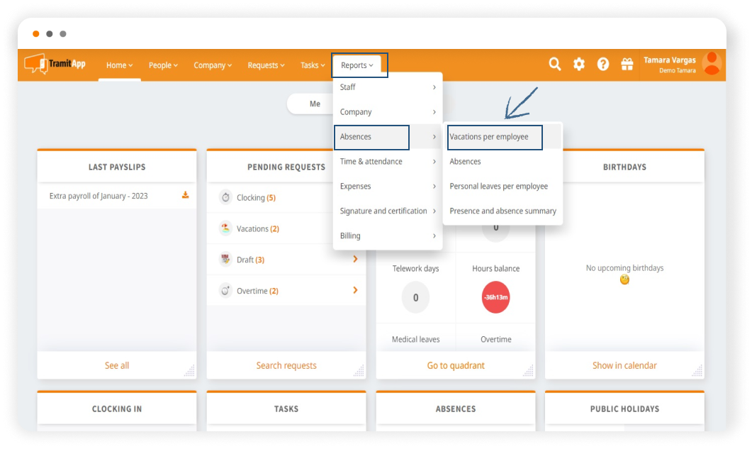Expand the Draft requests arrow
Viewport: 752px width, 449px height.
pyautogui.click(x=355, y=260)
